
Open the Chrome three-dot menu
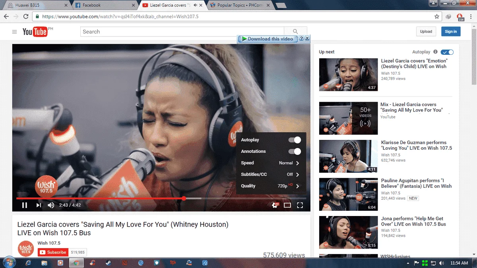click(471, 17)
